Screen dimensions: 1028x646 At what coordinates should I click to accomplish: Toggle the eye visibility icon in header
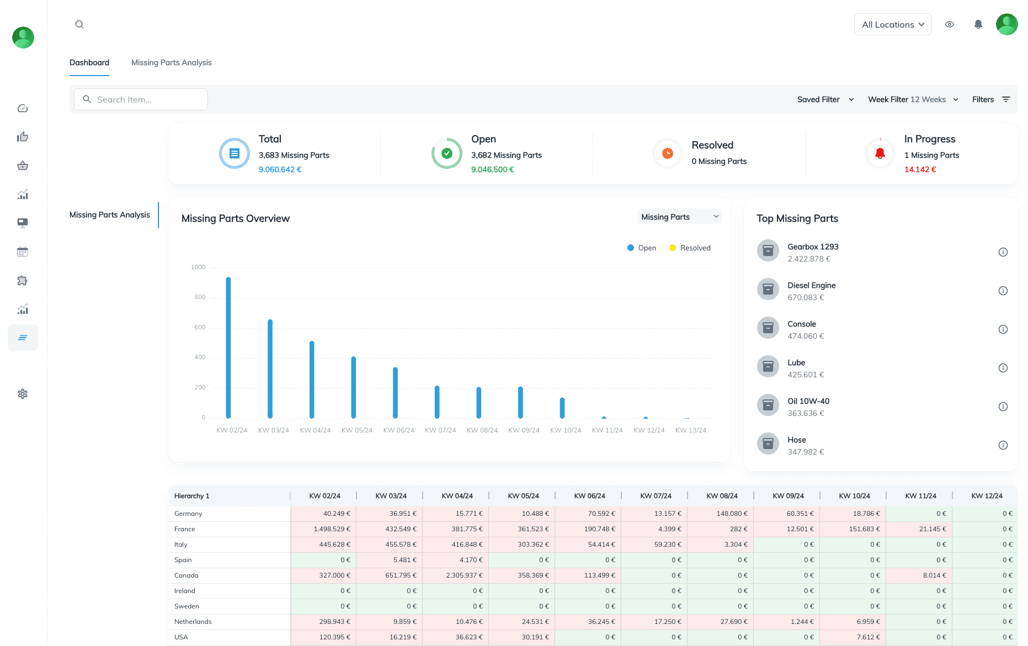949,24
